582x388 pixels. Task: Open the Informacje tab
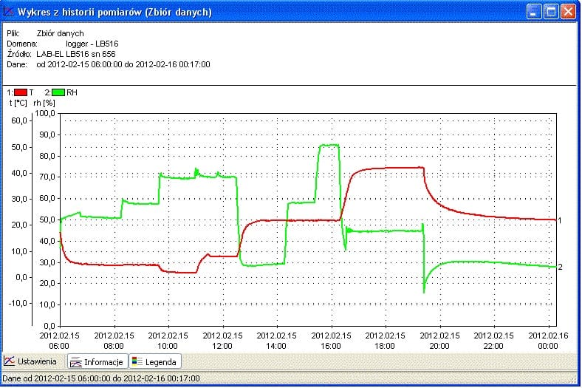click(97, 361)
